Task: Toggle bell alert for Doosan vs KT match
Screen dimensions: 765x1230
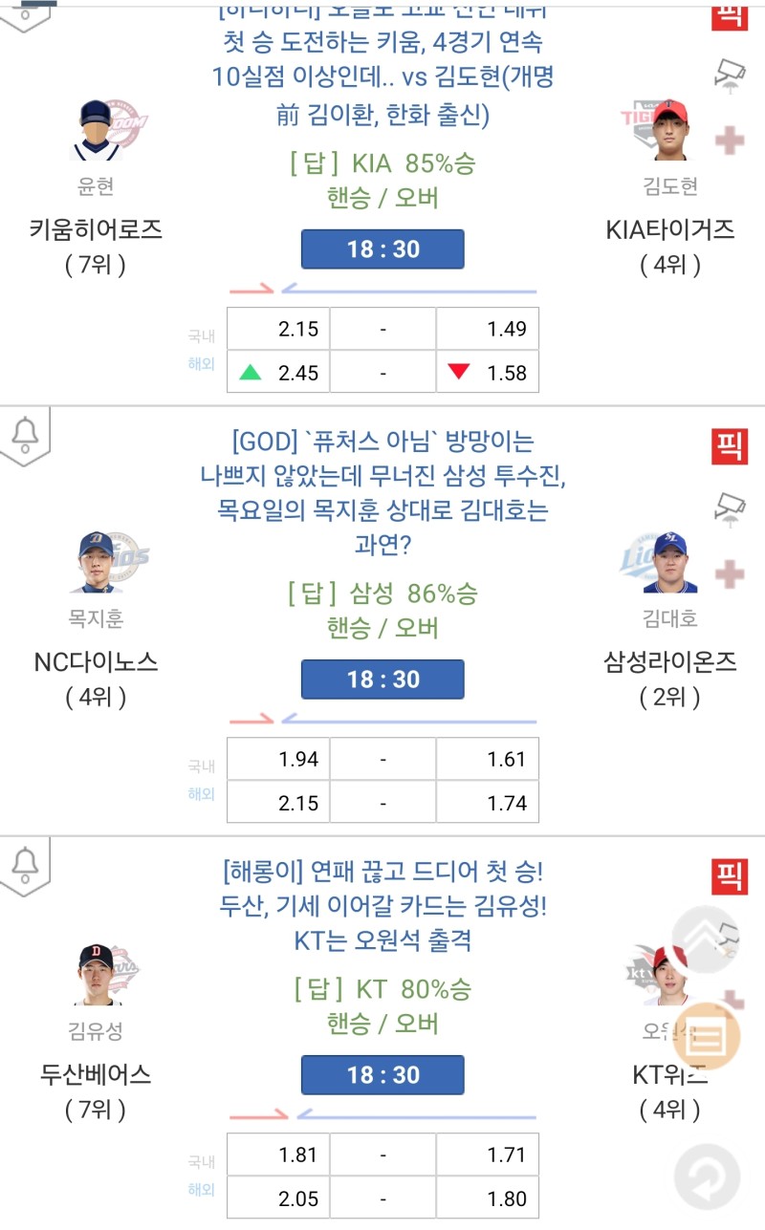Action: pyautogui.click(x=25, y=866)
